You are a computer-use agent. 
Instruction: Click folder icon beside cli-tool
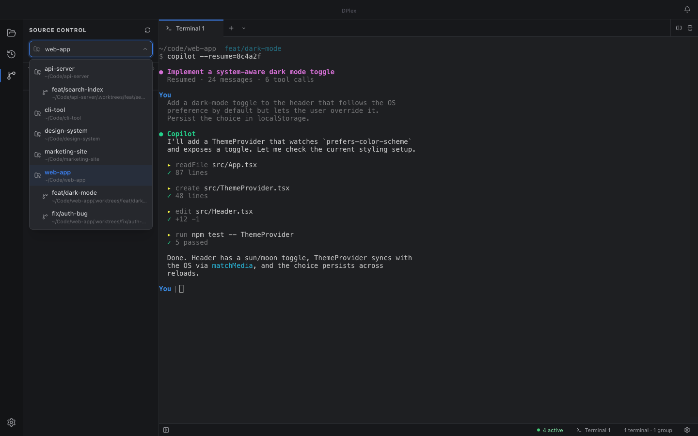click(37, 113)
